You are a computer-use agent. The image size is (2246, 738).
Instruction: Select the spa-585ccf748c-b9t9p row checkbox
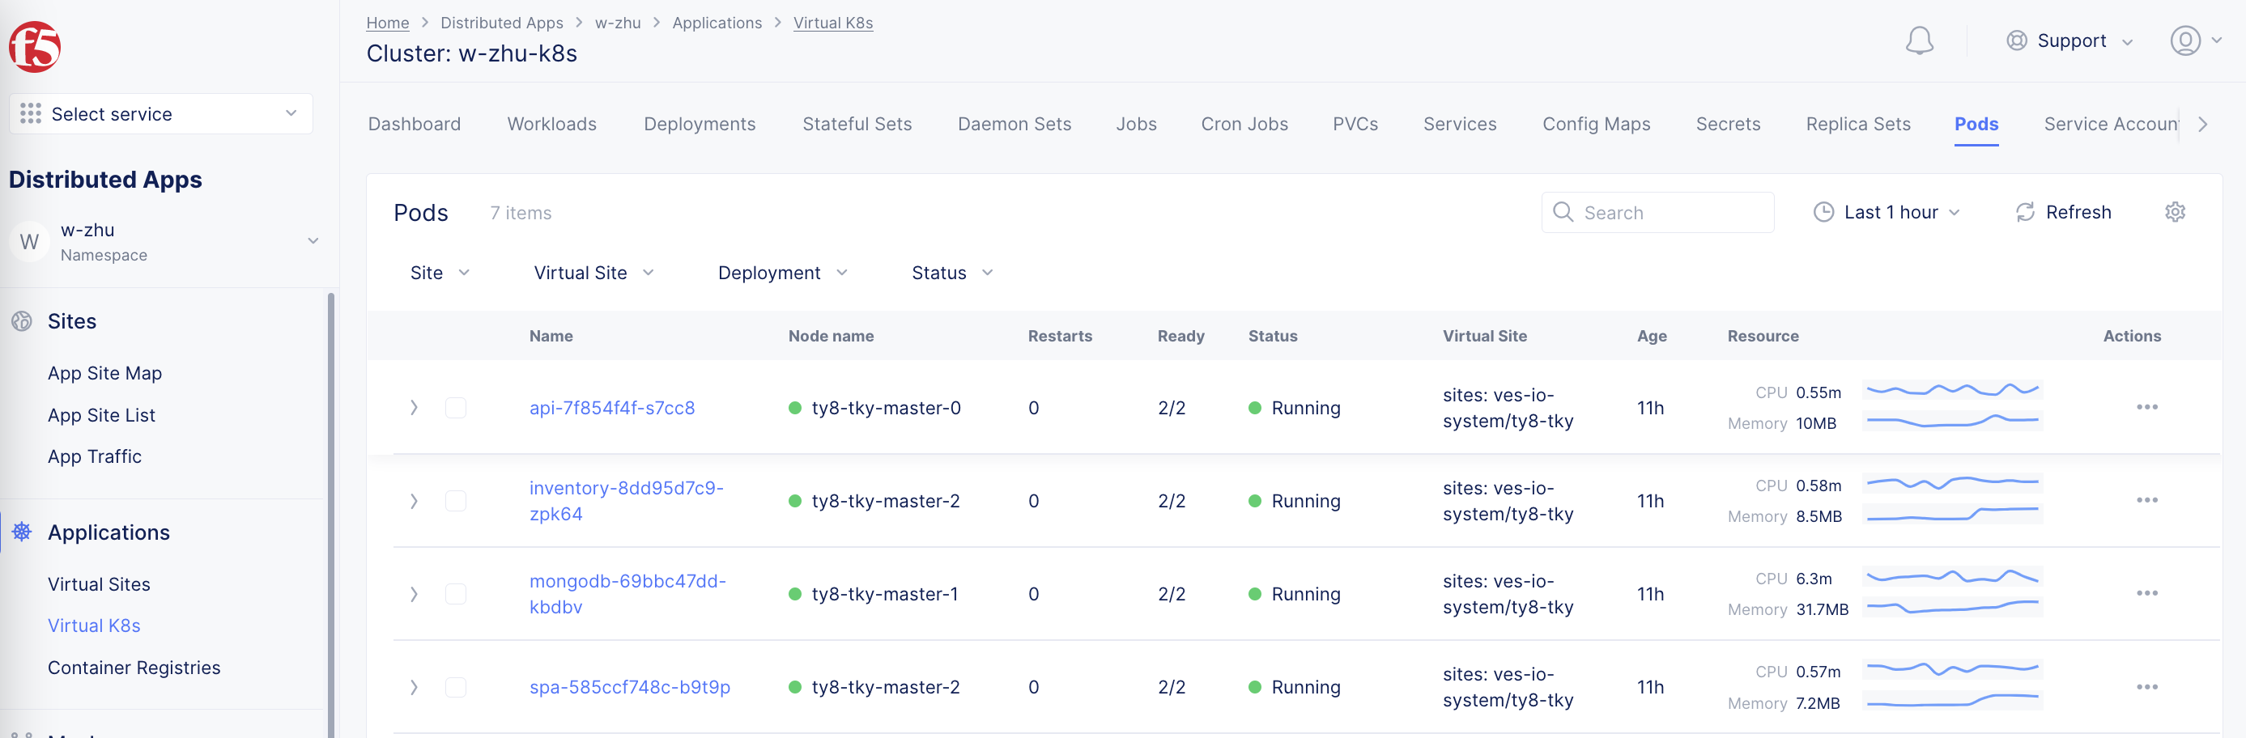455,686
